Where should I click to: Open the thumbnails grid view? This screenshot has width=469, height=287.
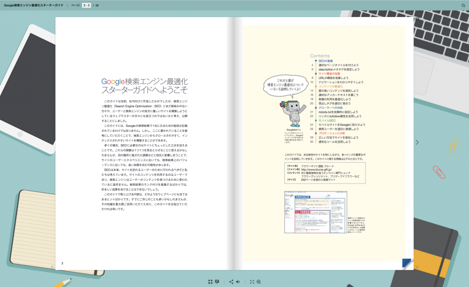click(210, 282)
